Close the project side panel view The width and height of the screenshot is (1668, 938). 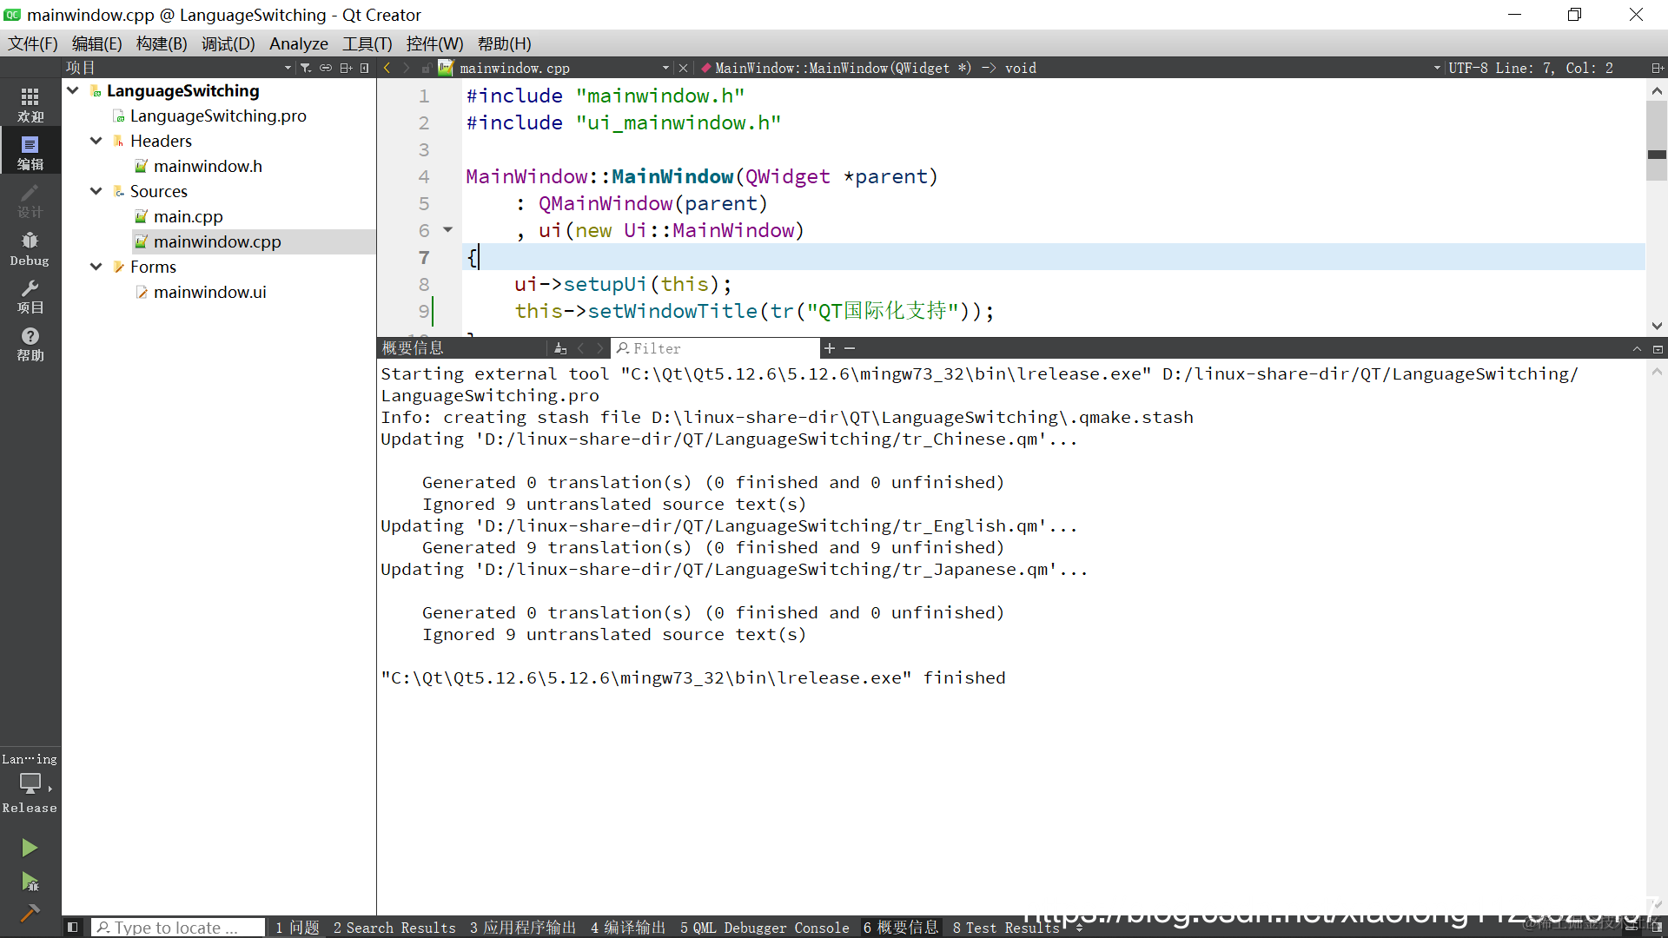point(364,68)
